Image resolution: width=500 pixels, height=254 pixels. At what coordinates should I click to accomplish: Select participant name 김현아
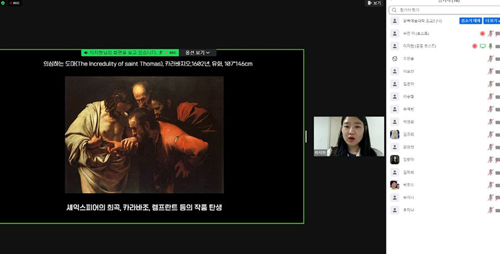click(408, 160)
